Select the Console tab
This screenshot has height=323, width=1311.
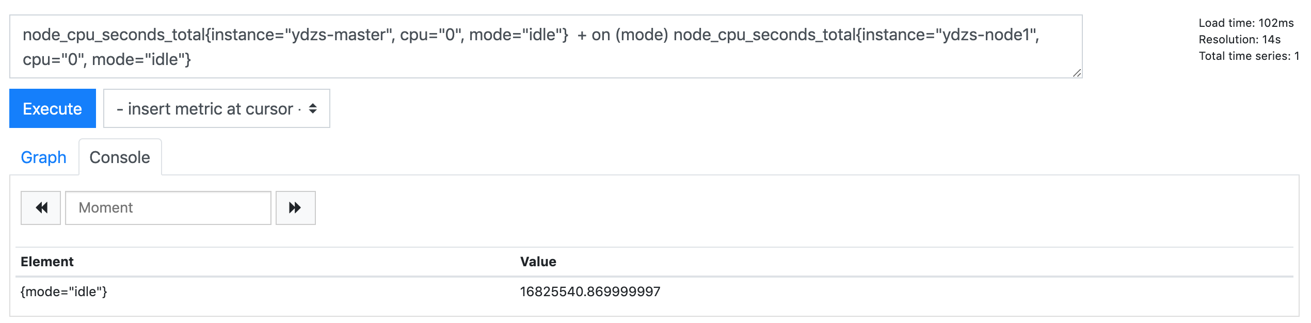[120, 157]
